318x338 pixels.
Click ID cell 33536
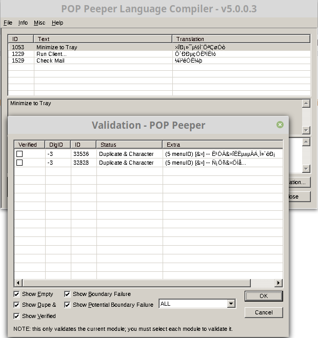tap(84, 154)
